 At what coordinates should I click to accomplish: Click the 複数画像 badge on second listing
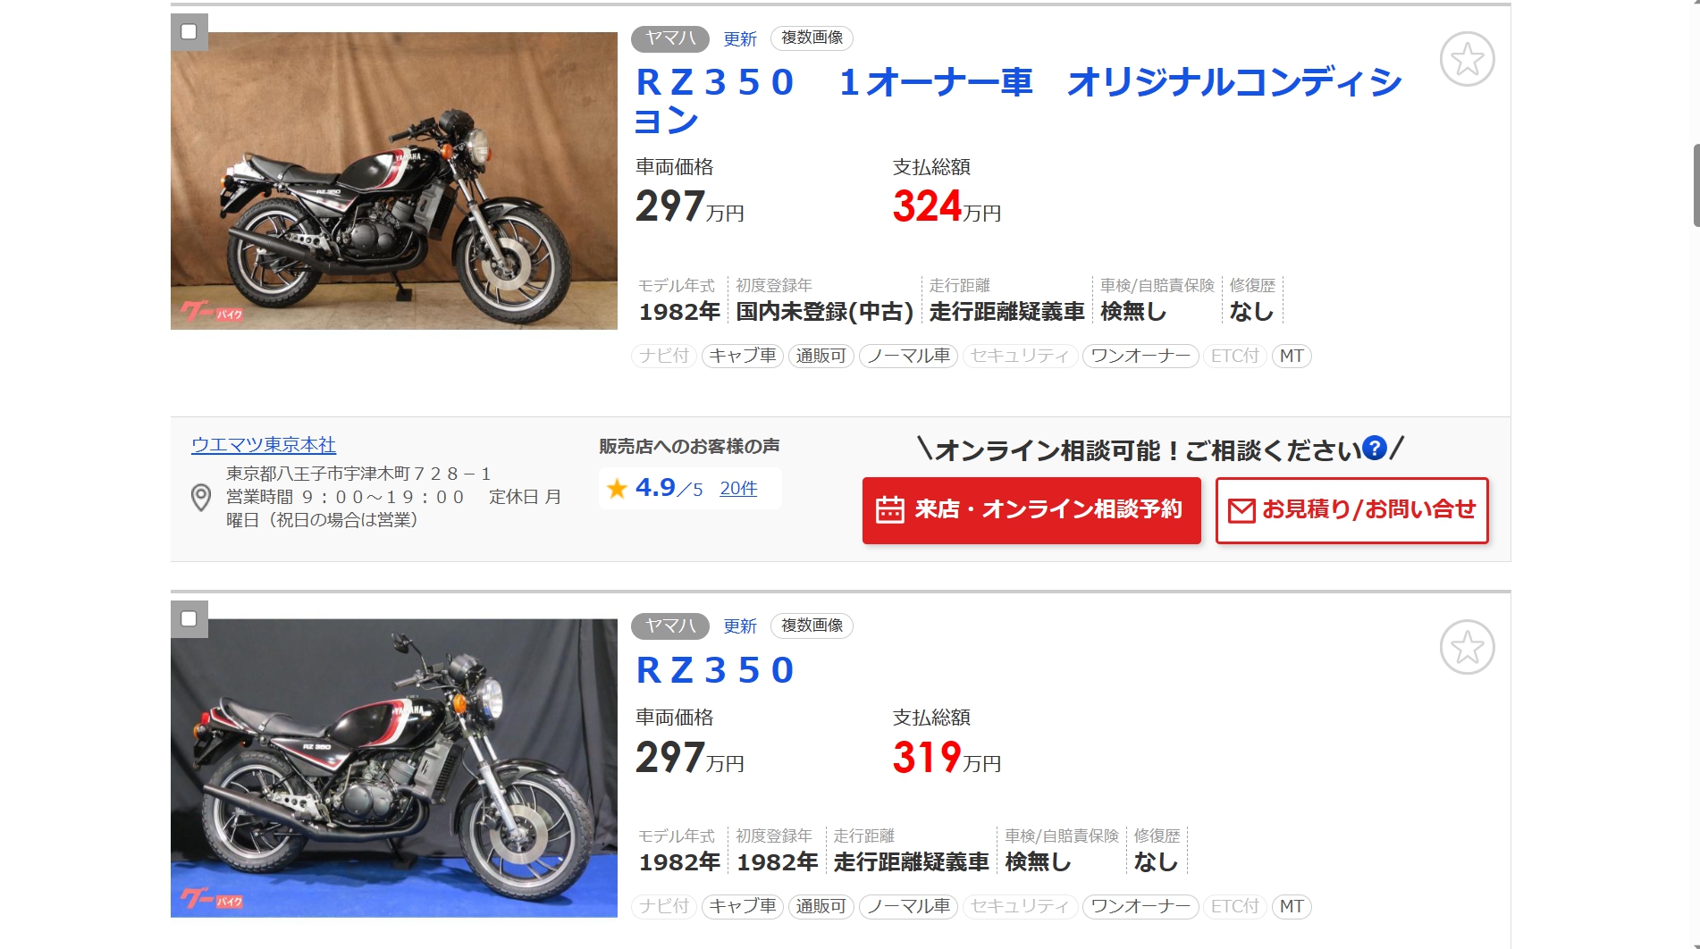point(812,626)
